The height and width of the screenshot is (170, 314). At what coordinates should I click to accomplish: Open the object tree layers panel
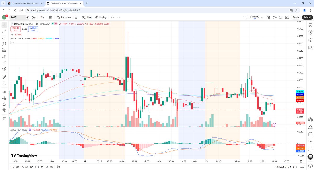(310, 40)
